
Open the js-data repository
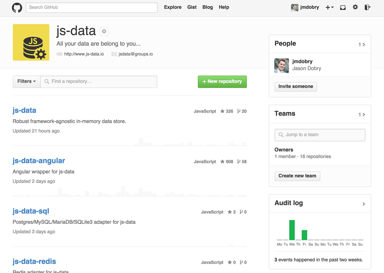24,110
